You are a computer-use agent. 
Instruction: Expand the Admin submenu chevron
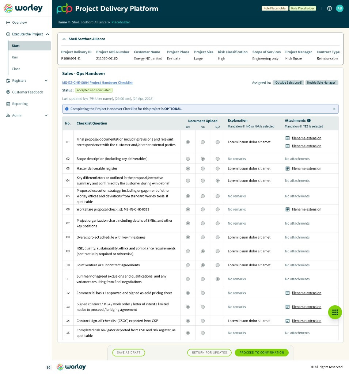46,115
